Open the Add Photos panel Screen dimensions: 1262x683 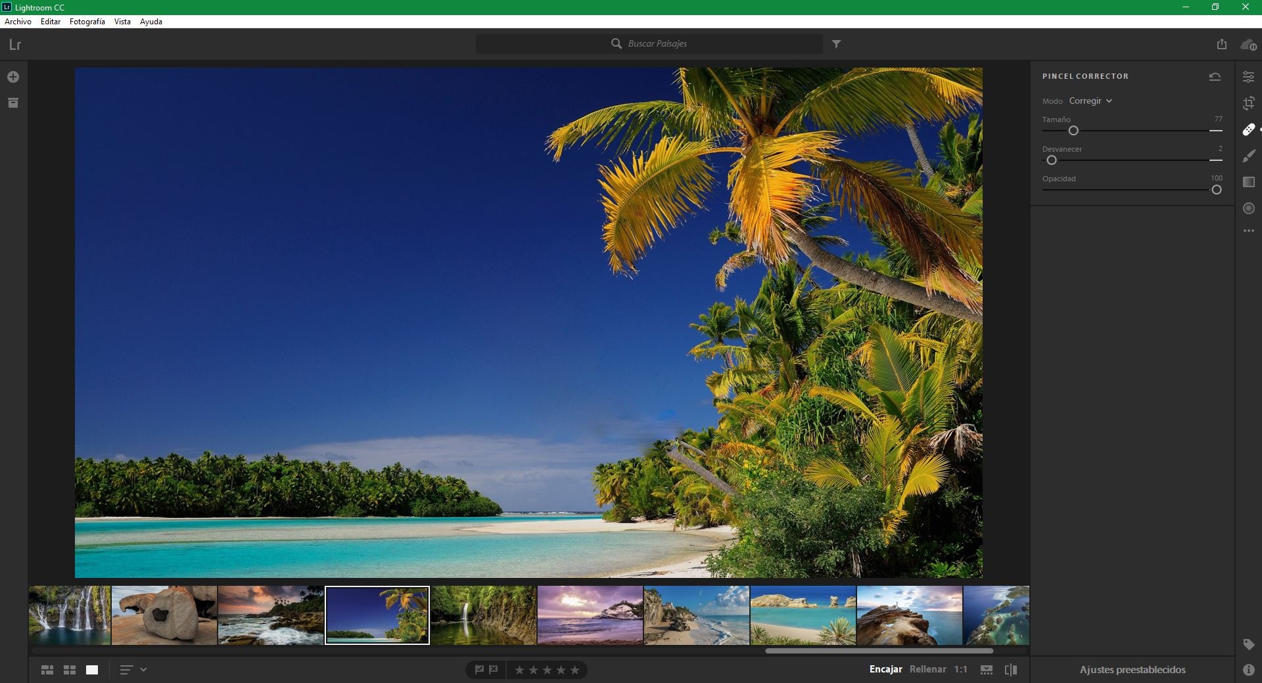pos(13,77)
